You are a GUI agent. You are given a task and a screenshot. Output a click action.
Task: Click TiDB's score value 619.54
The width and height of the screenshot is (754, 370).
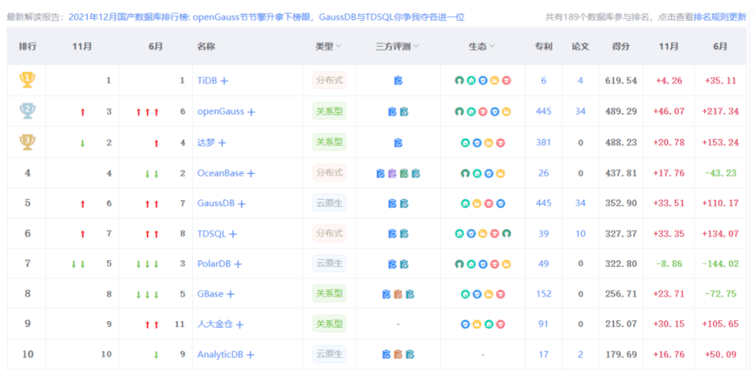tap(621, 81)
